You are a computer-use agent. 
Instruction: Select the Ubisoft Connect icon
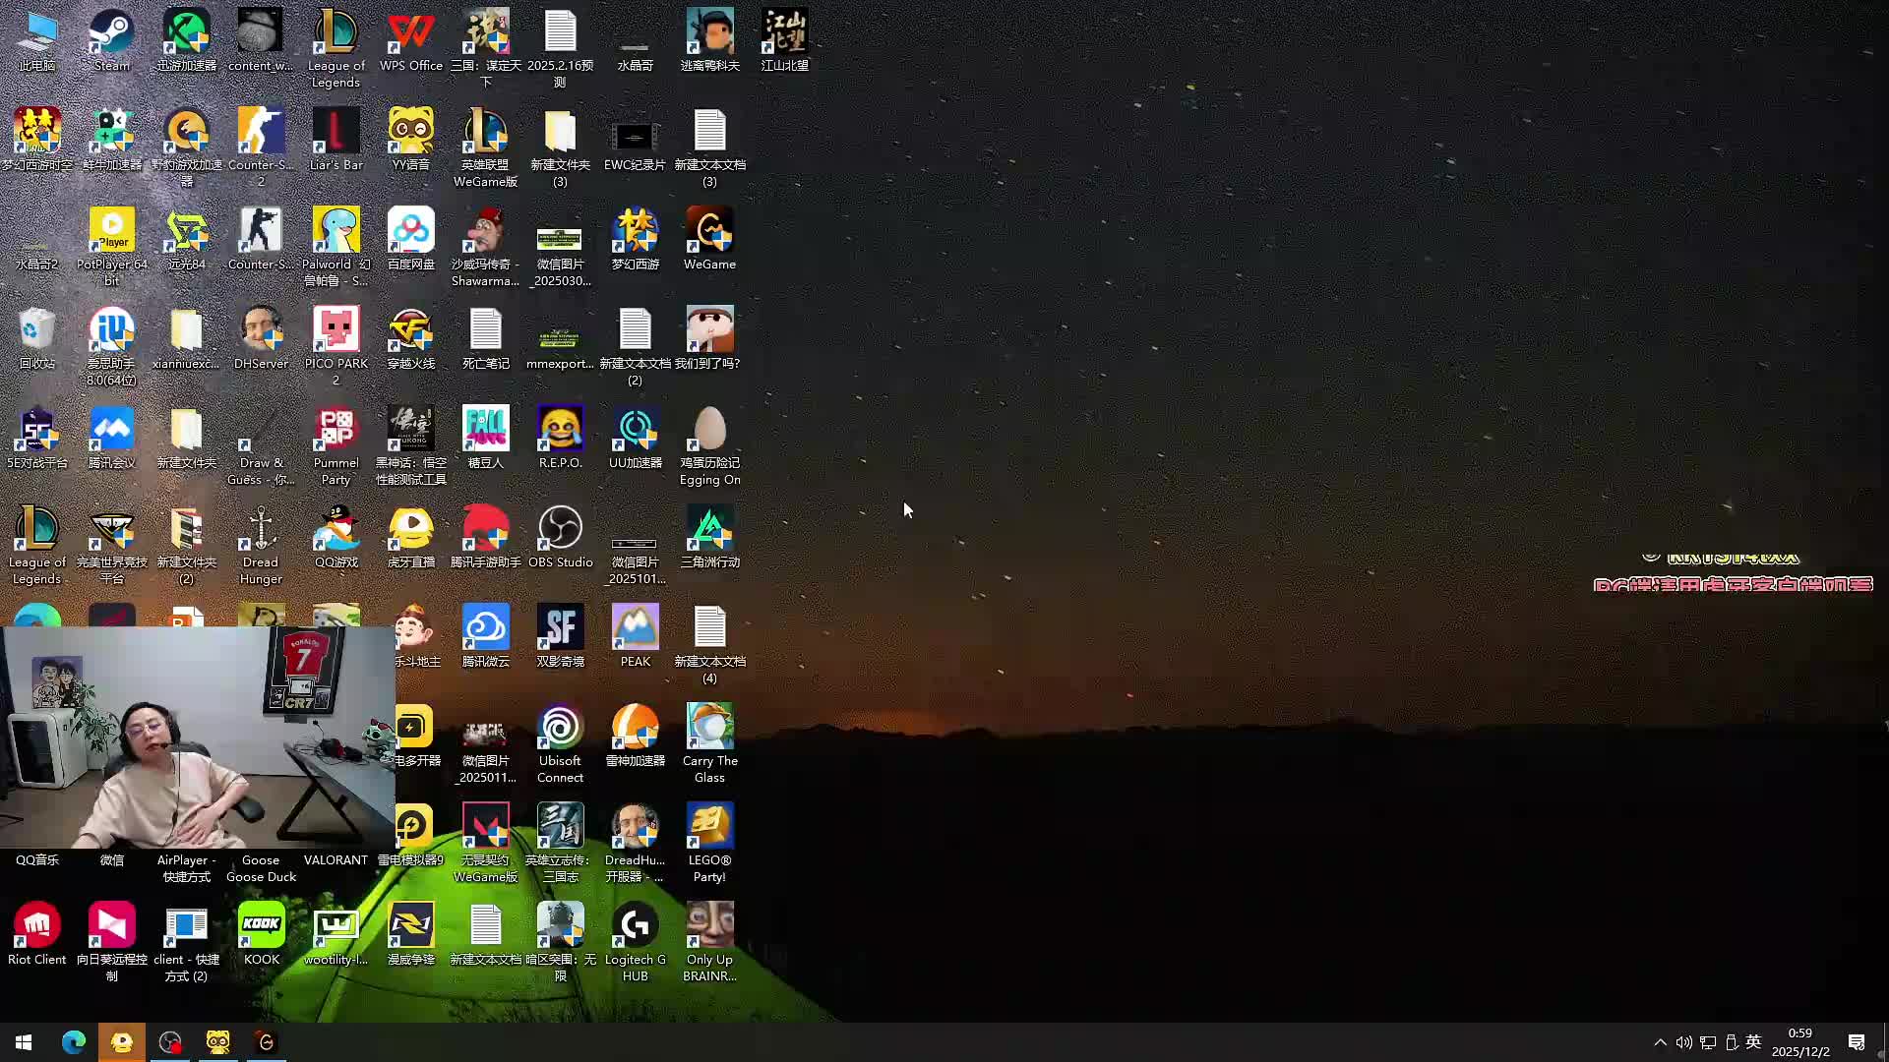pos(560,730)
